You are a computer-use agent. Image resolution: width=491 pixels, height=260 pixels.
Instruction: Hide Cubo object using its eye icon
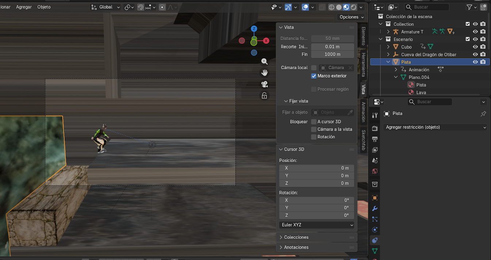click(x=475, y=47)
